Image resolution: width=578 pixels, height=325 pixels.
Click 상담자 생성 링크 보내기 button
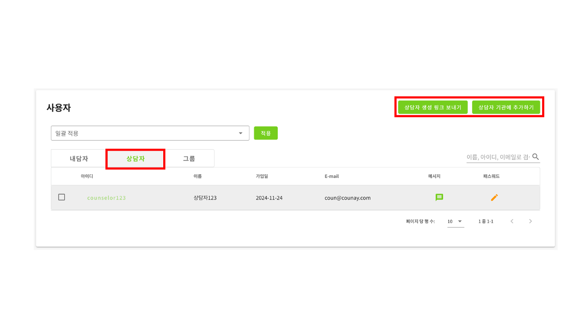click(x=433, y=107)
